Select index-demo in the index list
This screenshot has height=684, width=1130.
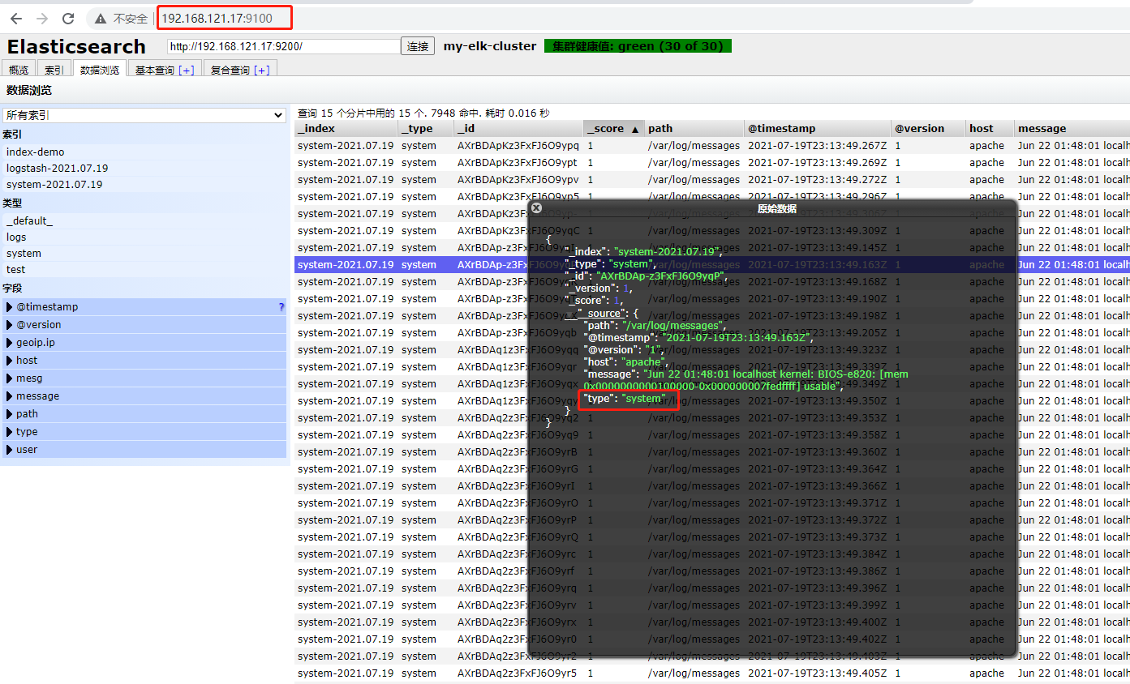click(144, 152)
